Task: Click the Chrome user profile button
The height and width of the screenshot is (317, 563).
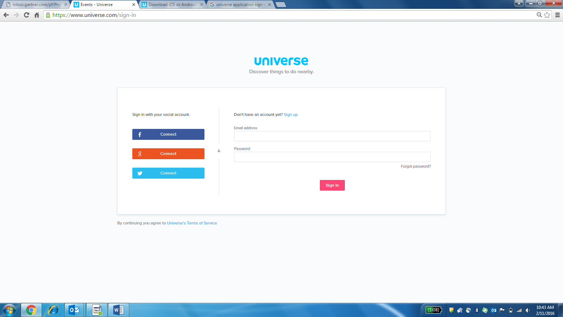Action: click(x=519, y=3)
